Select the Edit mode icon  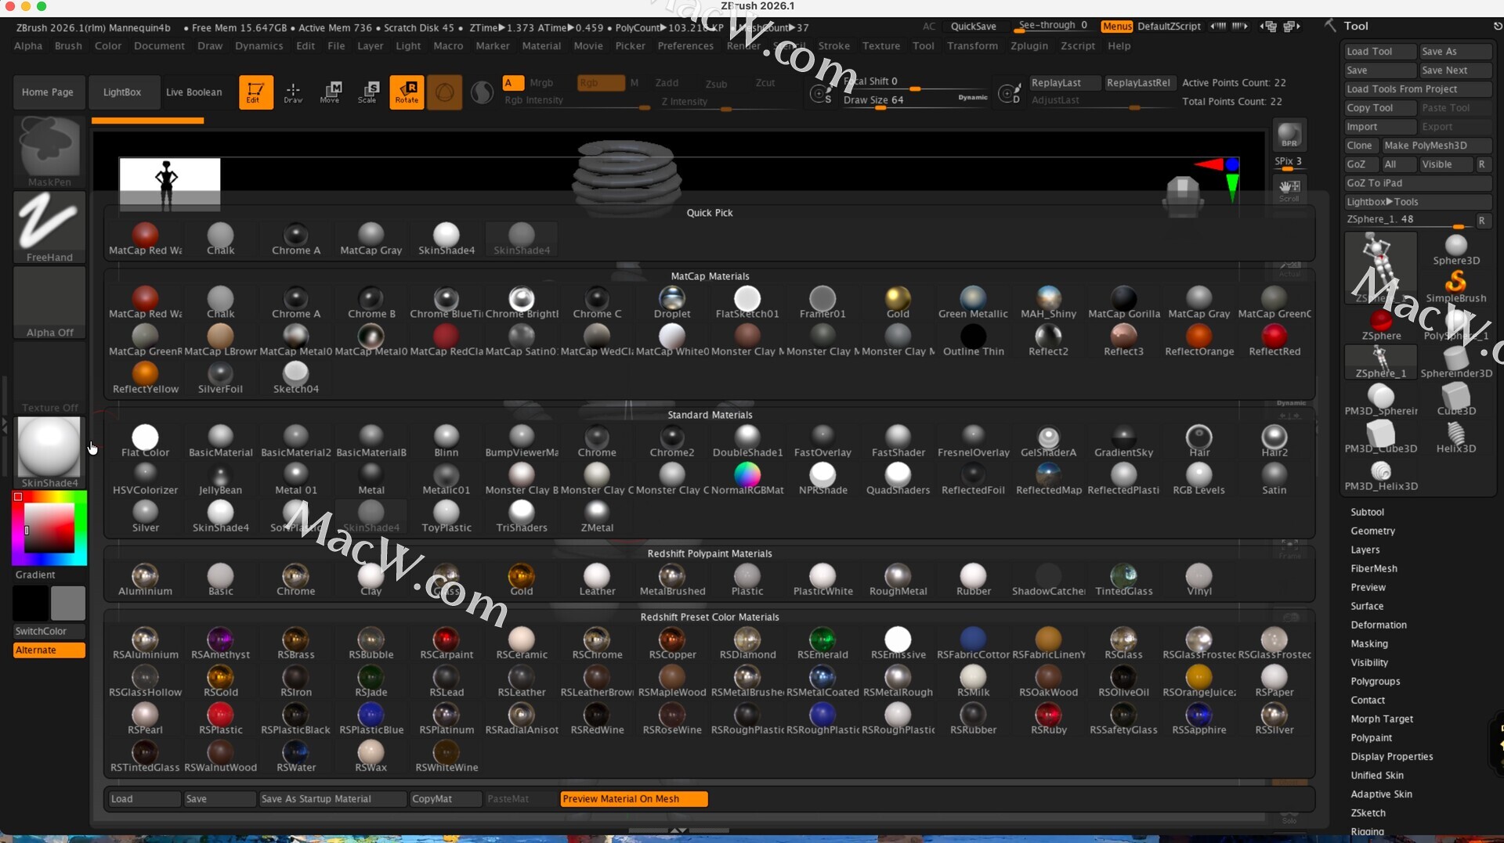coord(255,92)
